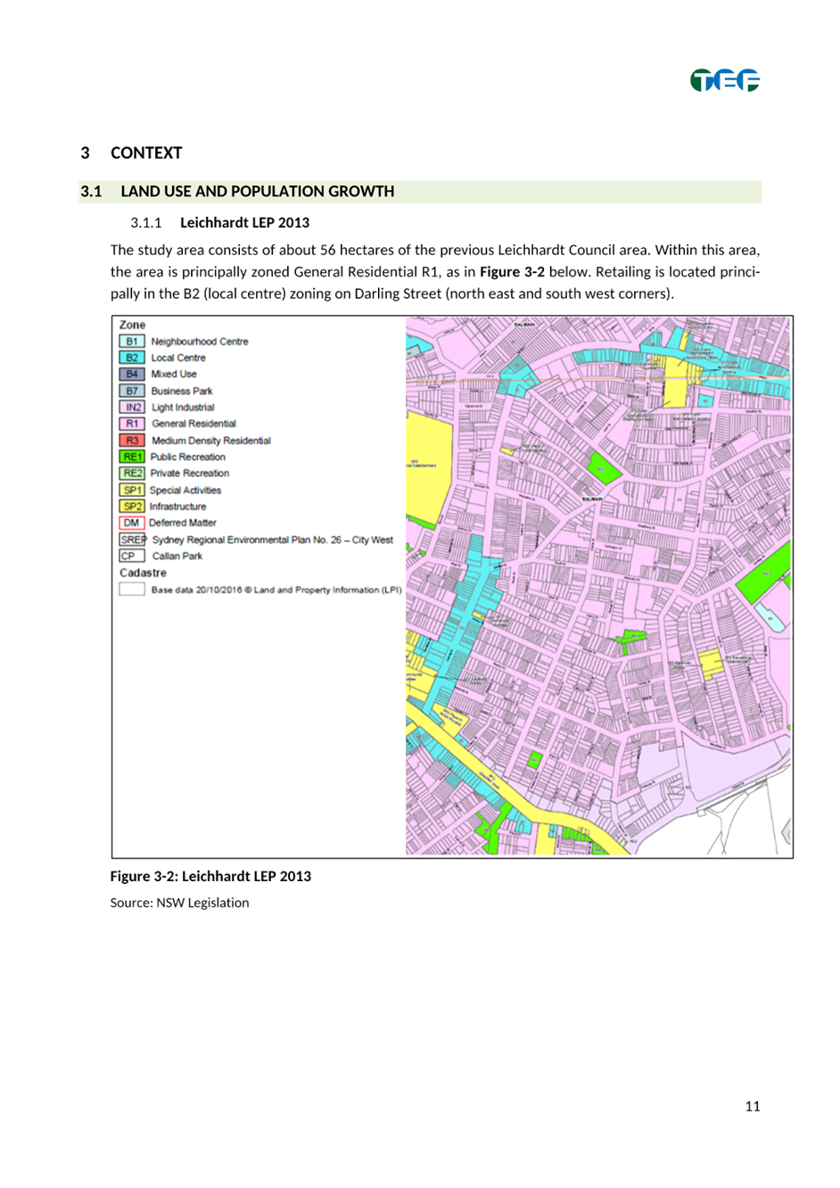Select the '3 CONTEXT' chapter heading
The width and height of the screenshot is (840, 1188).
pyautogui.click(x=131, y=153)
